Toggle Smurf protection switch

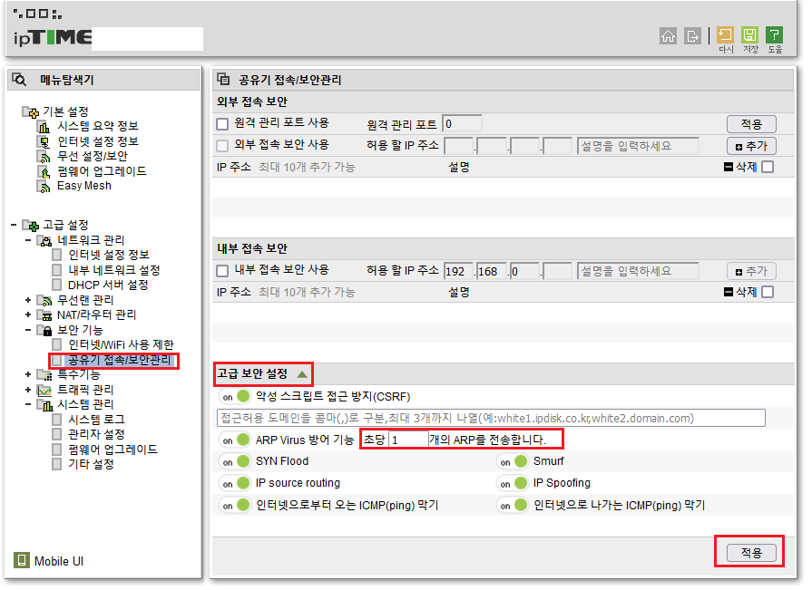[513, 462]
